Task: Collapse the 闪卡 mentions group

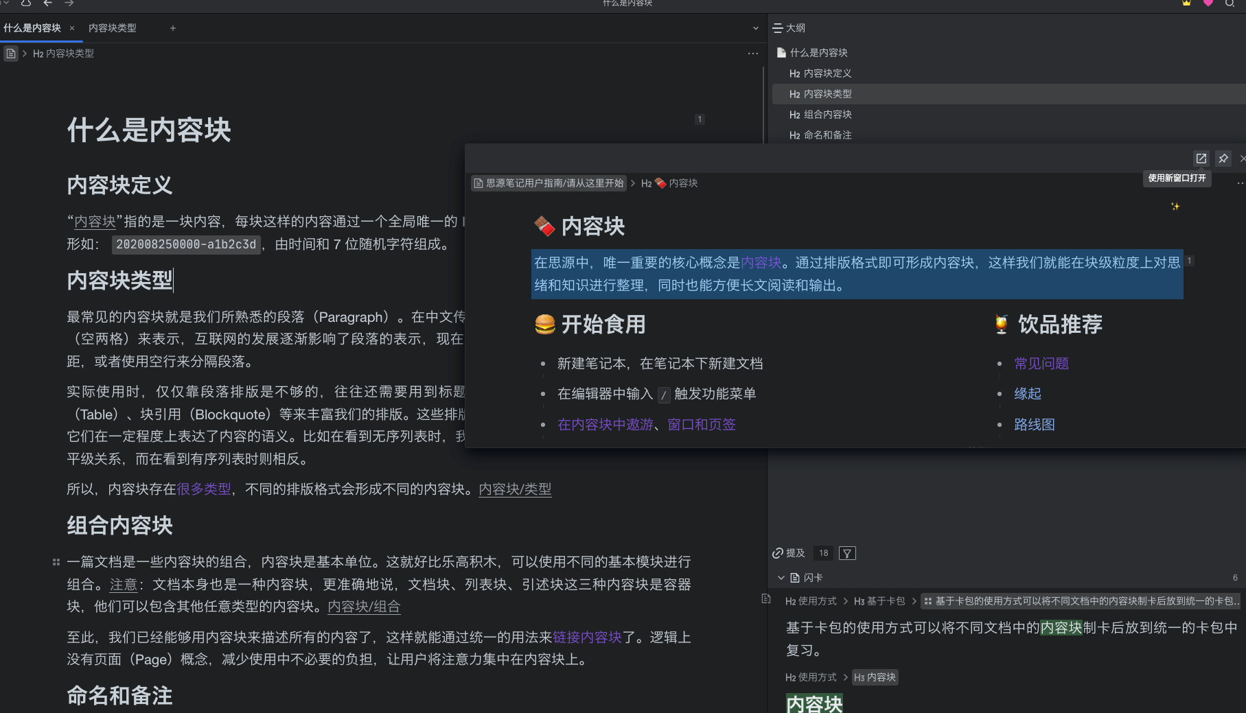Action: tap(781, 578)
